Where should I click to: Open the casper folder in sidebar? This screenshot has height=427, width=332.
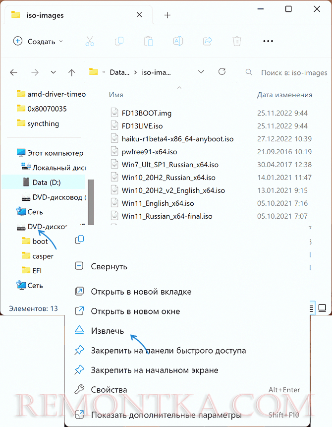point(38,256)
